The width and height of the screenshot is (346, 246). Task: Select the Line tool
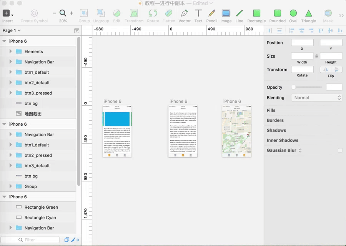239,13
